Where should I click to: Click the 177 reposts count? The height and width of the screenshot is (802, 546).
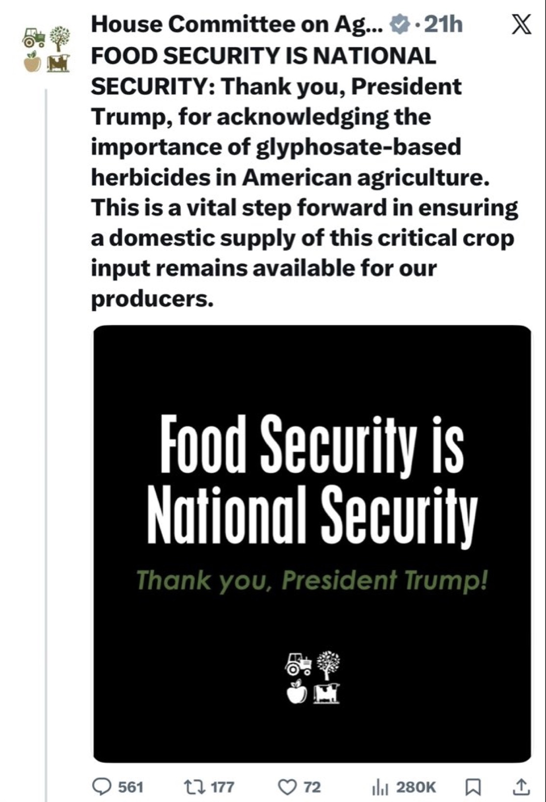pyautogui.click(x=222, y=787)
